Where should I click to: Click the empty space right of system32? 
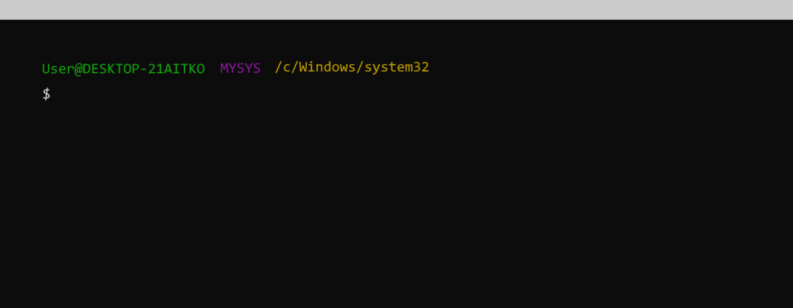click(557, 67)
